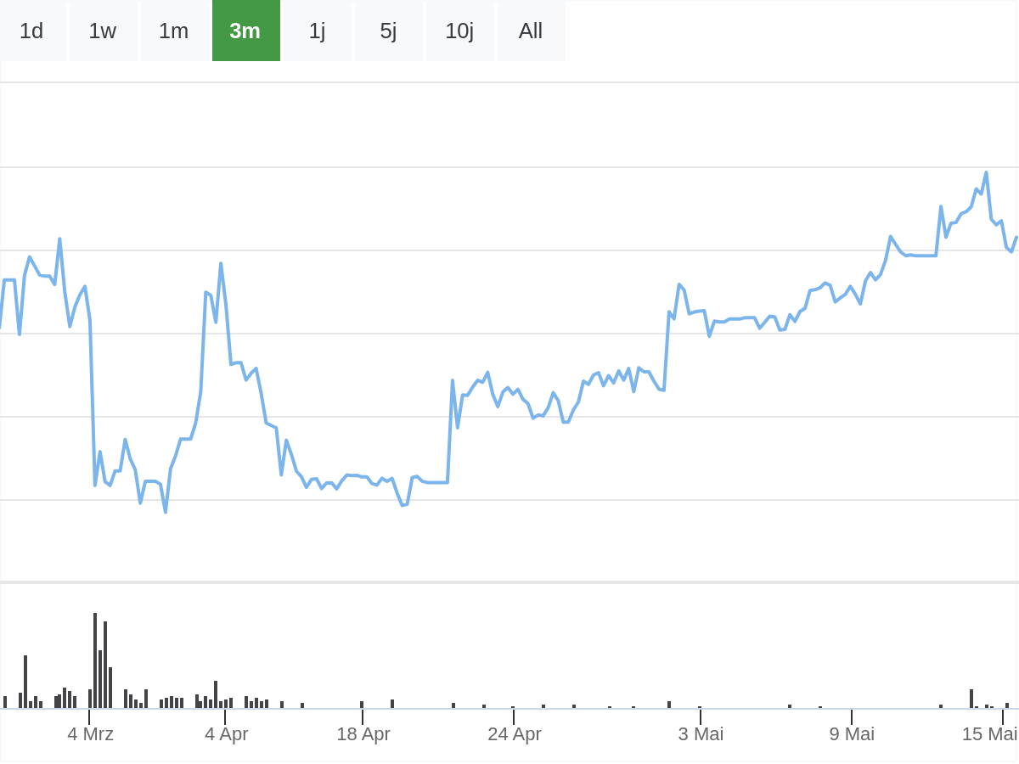
Task: Click the 4 Mrz date label
Action: click(x=90, y=733)
